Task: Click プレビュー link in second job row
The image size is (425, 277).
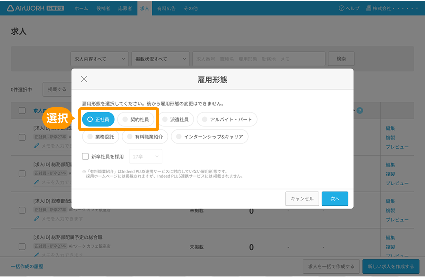Action: pyautogui.click(x=397, y=183)
